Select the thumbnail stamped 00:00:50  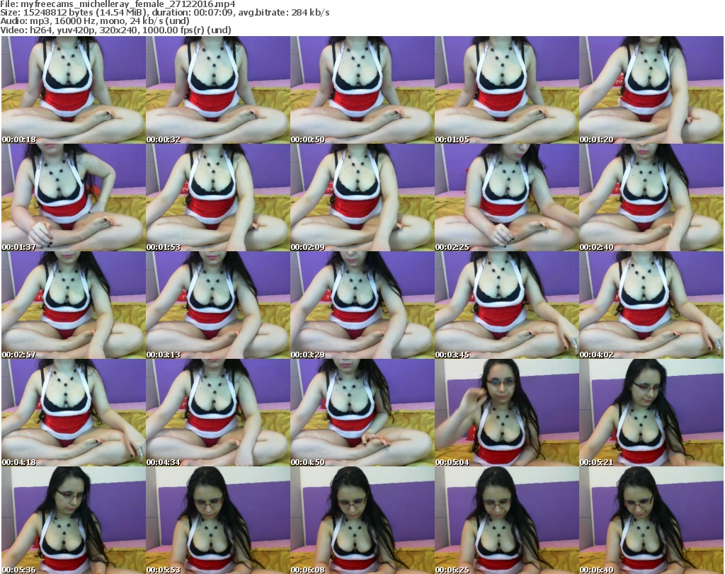(x=362, y=90)
